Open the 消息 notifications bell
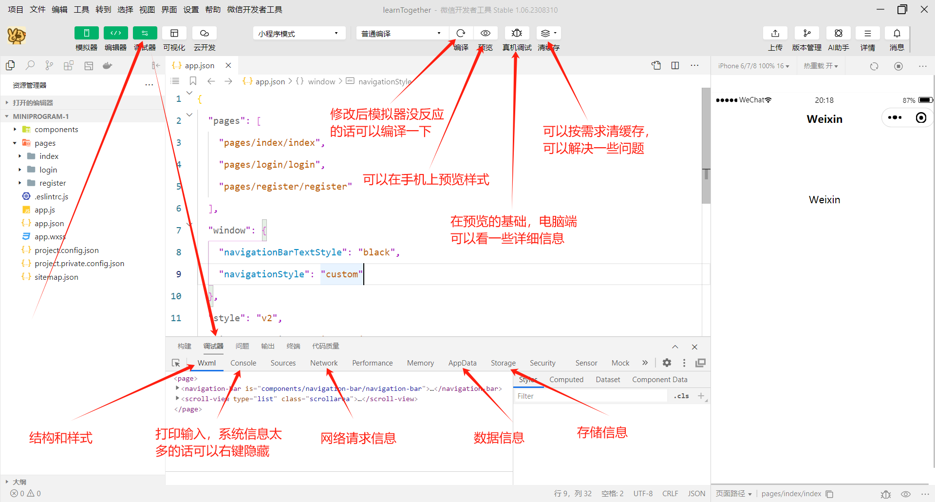The height and width of the screenshot is (502, 935). [x=897, y=33]
